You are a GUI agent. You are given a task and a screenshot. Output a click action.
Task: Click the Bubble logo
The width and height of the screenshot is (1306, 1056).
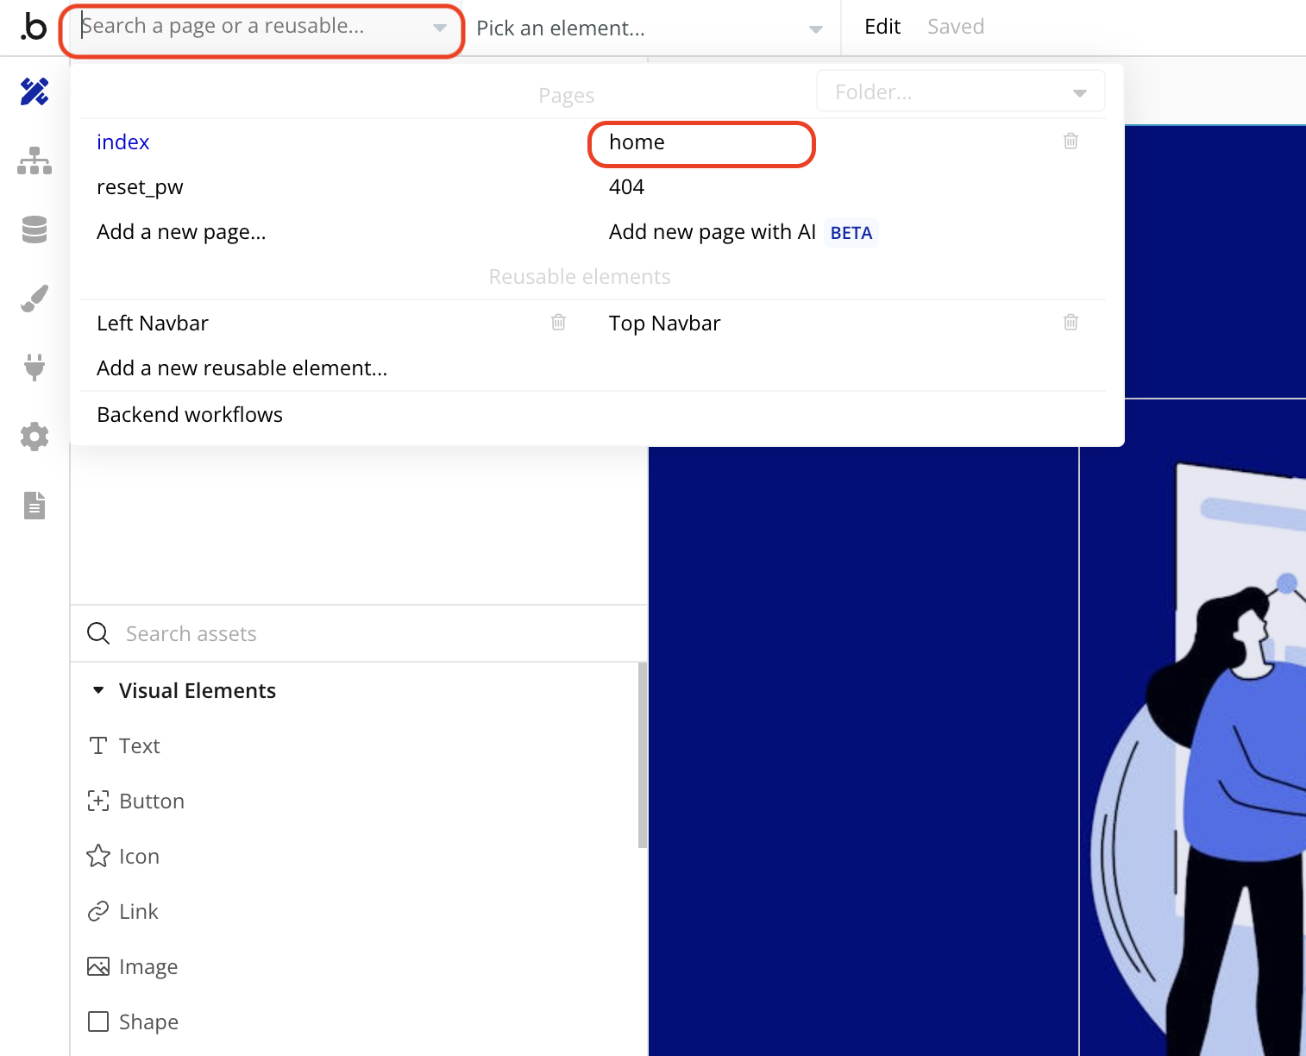(x=34, y=28)
